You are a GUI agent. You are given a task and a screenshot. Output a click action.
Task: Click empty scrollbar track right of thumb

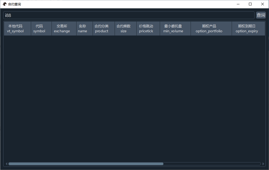(x=212, y=164)
